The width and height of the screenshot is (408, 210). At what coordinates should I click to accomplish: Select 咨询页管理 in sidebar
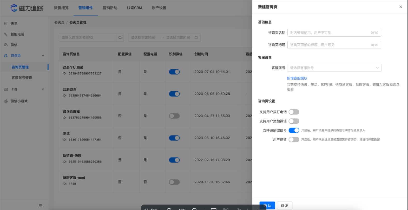pos(20,67)
